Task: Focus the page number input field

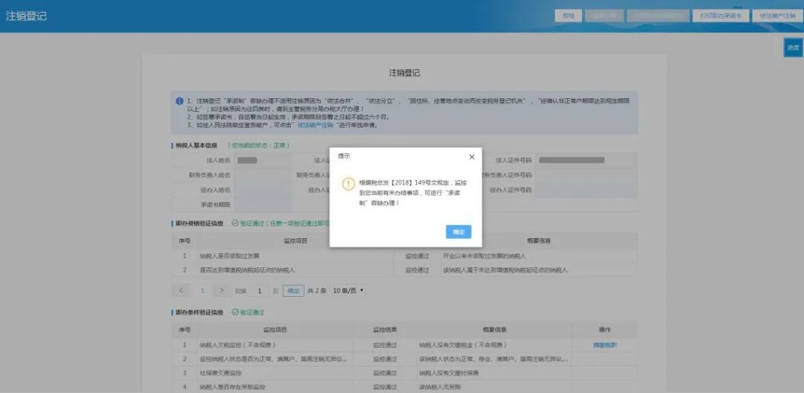Action: coord(260,291)
